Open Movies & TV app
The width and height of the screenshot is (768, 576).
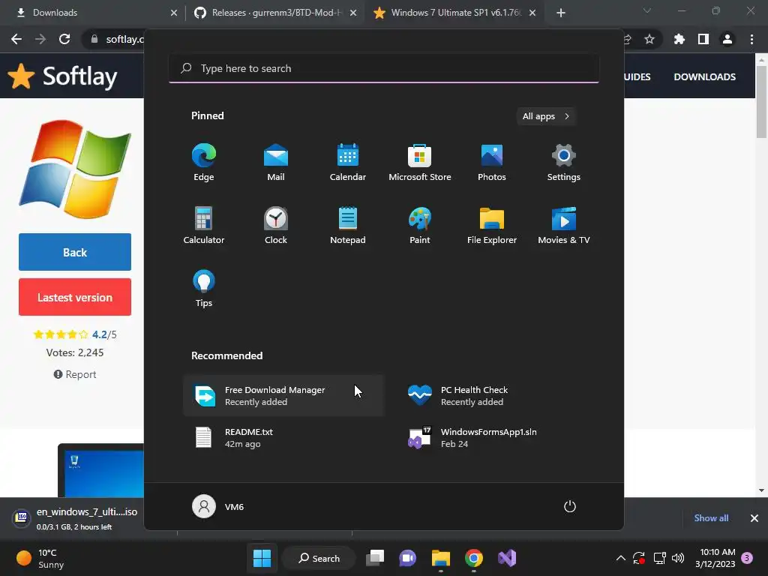[564, 225]
